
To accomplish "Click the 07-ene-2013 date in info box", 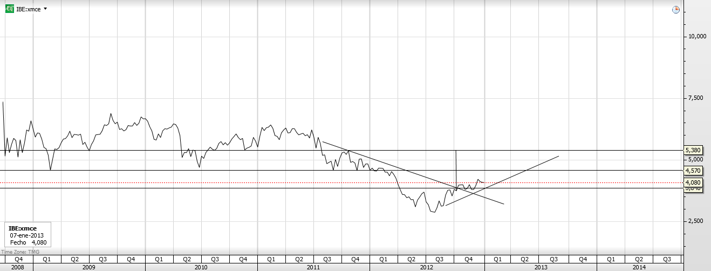I will coord(27,235).
